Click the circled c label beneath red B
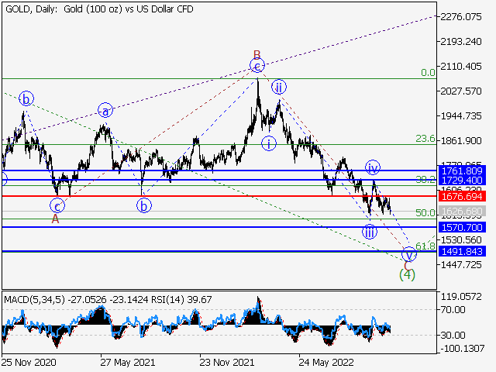Viewport: 496px width, 372px height. (257, 67)
